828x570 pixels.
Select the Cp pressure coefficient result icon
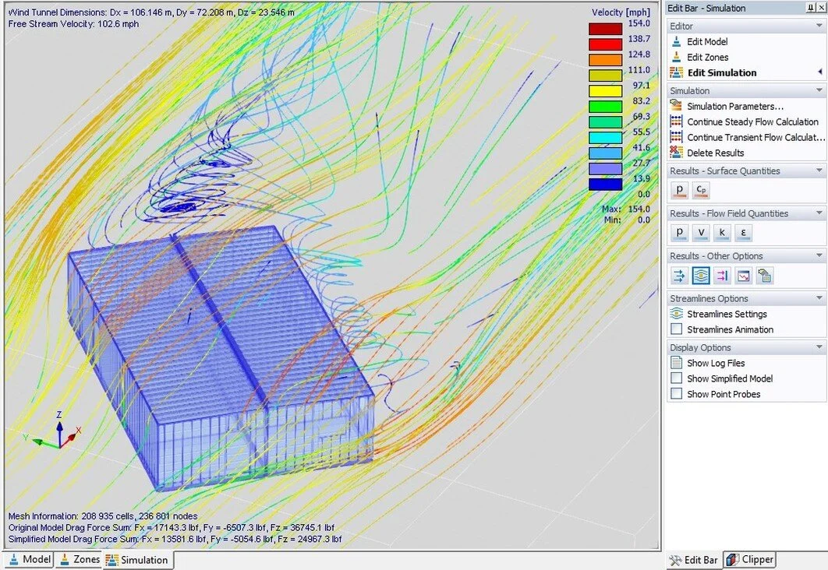700,189
